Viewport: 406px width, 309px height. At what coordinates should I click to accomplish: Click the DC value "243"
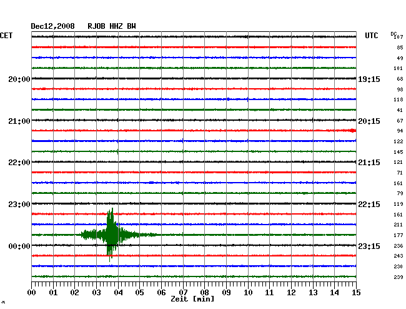pos(399,256)
